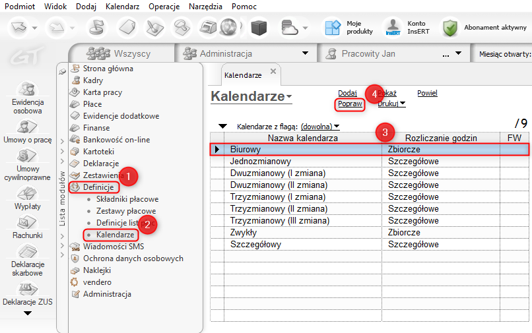Open the Dodaj menu

86,6
